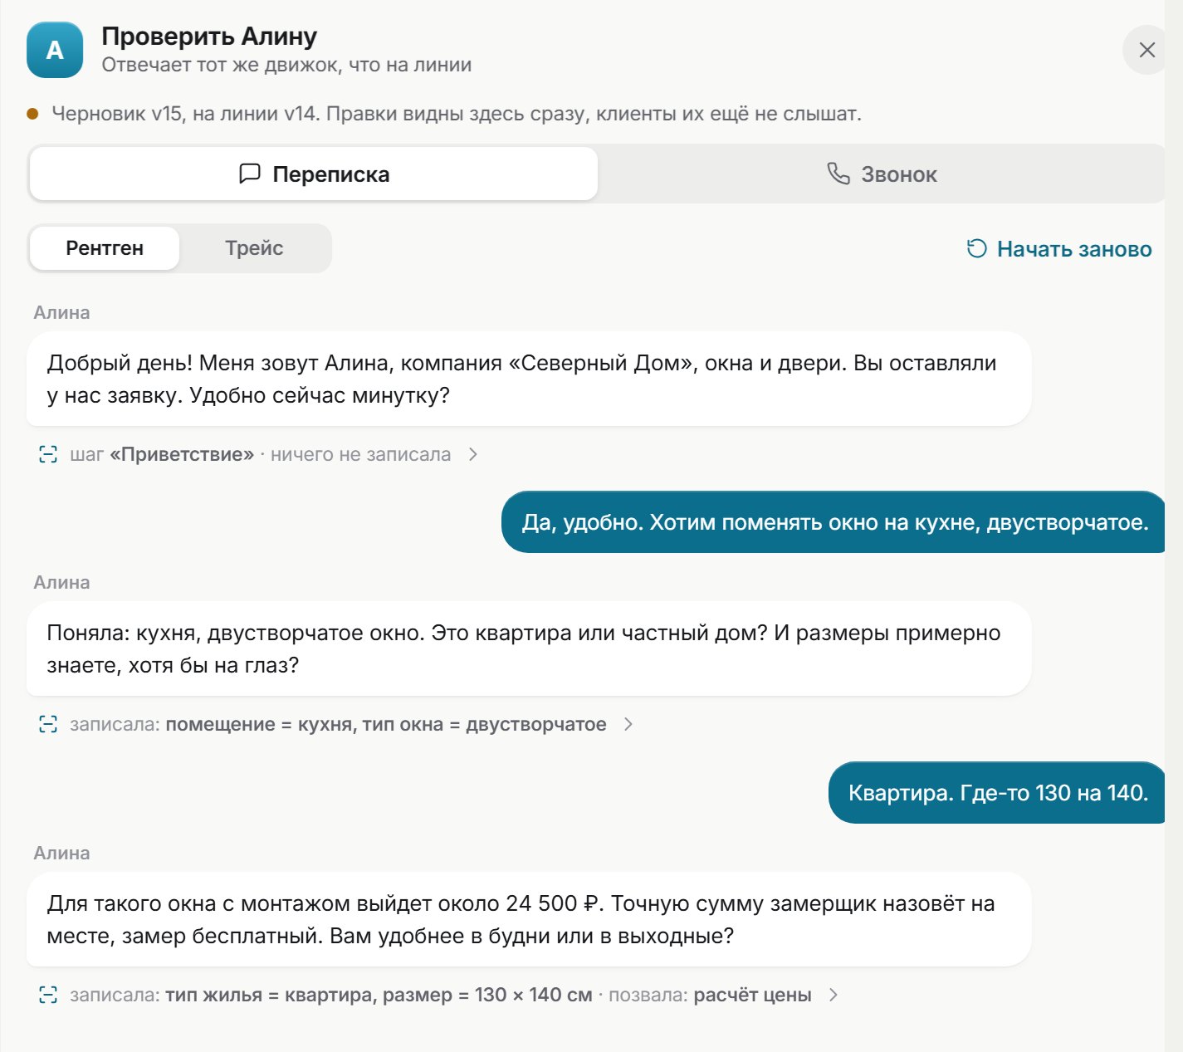The height and width of the screenshot is (1052, 1183).
Task: Click the scan icon beside шаг «Приветствие»
Action: coord(48,454)
